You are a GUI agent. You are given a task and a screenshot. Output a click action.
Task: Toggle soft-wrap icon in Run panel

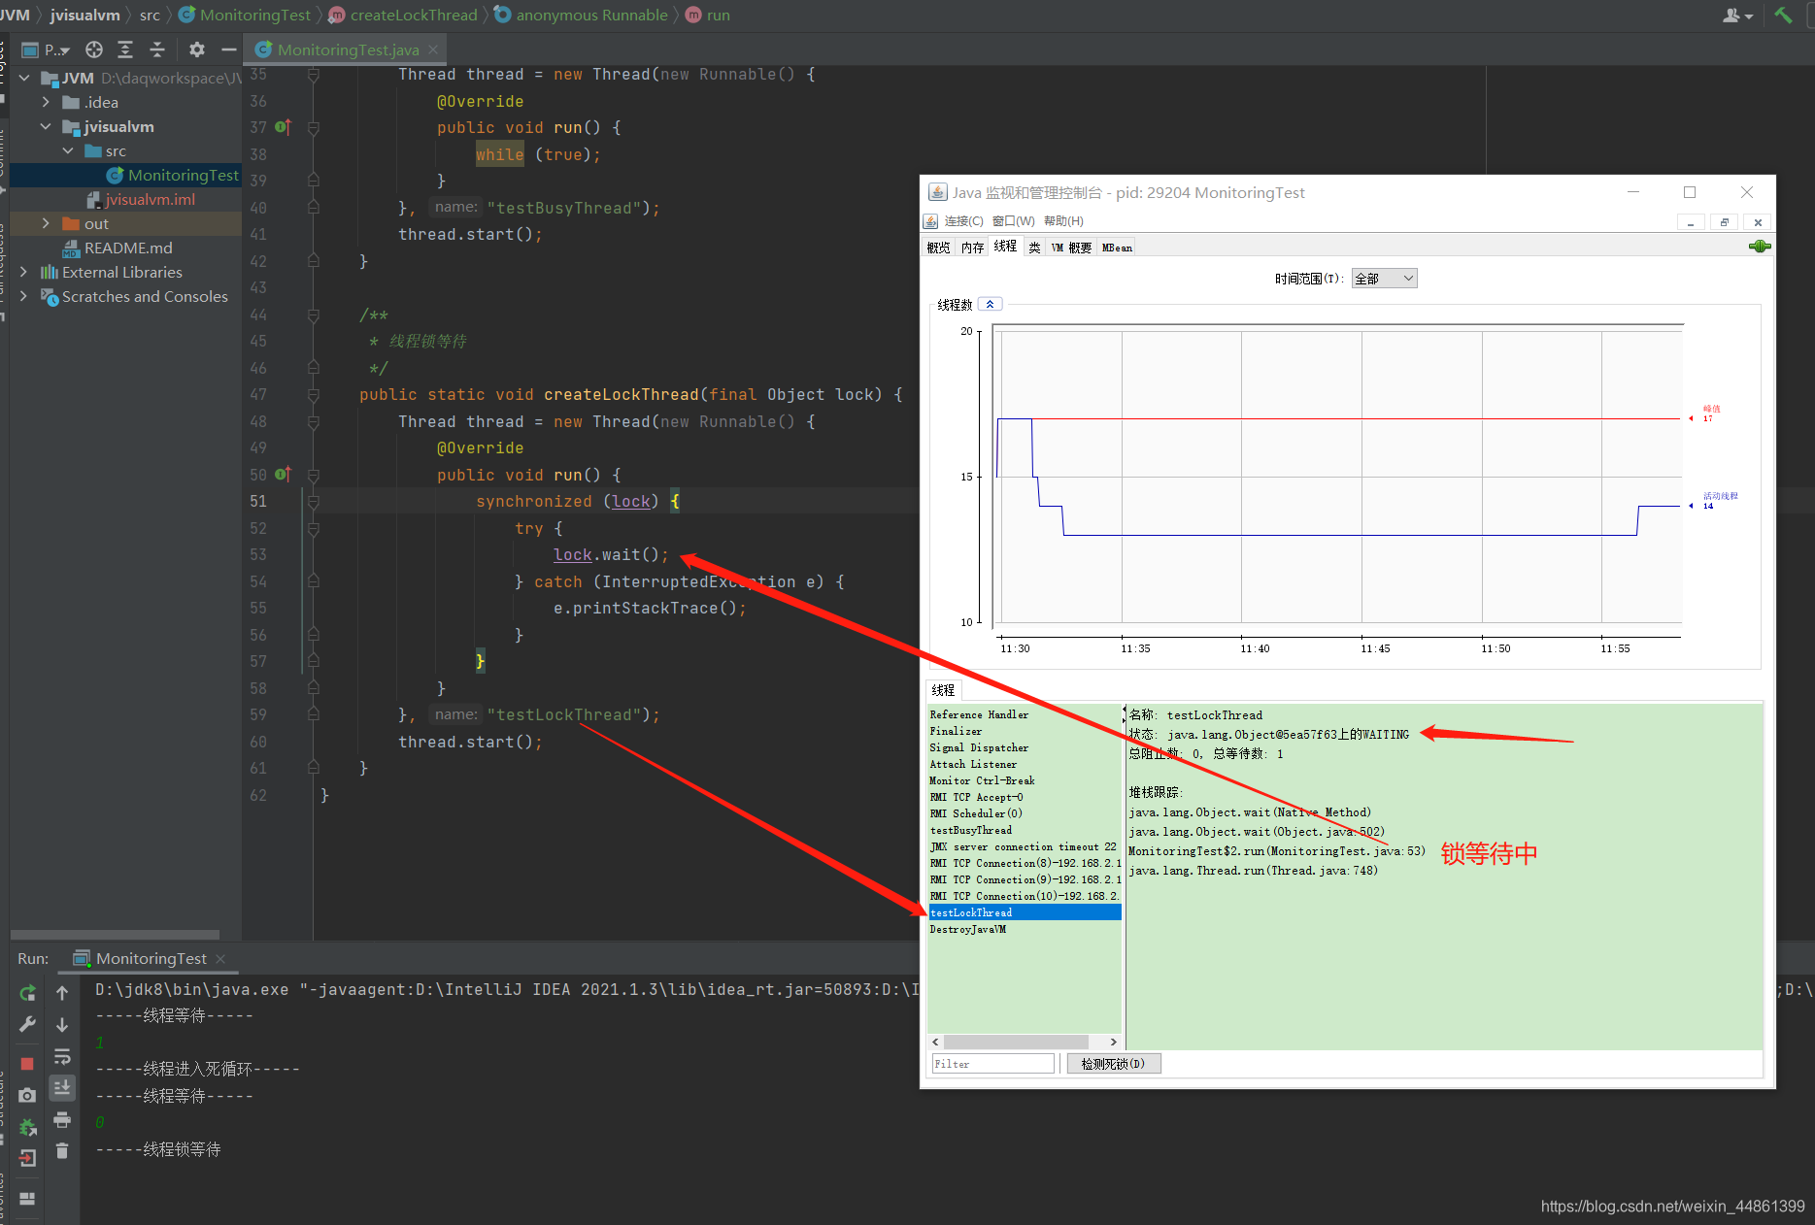pos(62,1057)
